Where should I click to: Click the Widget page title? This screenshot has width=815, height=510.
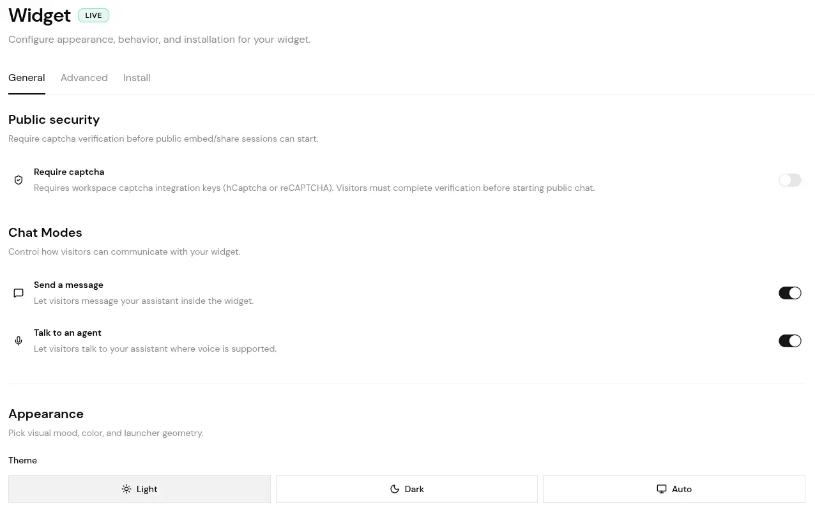pos(40,15)
